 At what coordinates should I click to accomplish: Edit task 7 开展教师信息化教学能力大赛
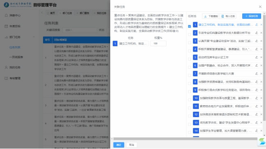click(257, 74)
